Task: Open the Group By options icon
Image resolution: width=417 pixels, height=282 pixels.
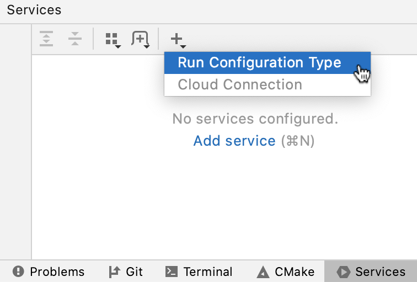Action: (113, 39)
